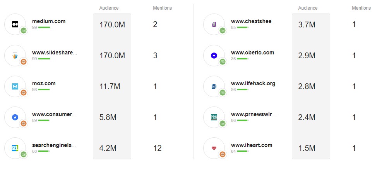Open the www.oberlo.com link

tap(252, 52)
